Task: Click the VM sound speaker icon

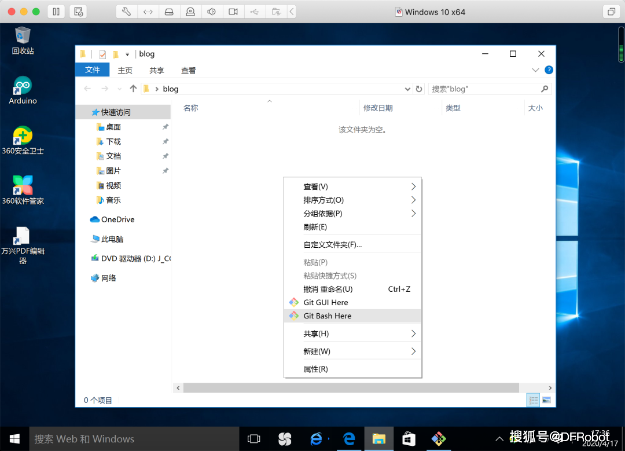Action: [x=212, y=12]
